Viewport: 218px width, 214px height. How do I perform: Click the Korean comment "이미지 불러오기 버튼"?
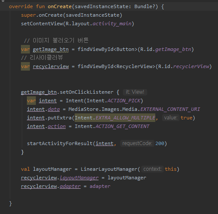pos(56,41)
